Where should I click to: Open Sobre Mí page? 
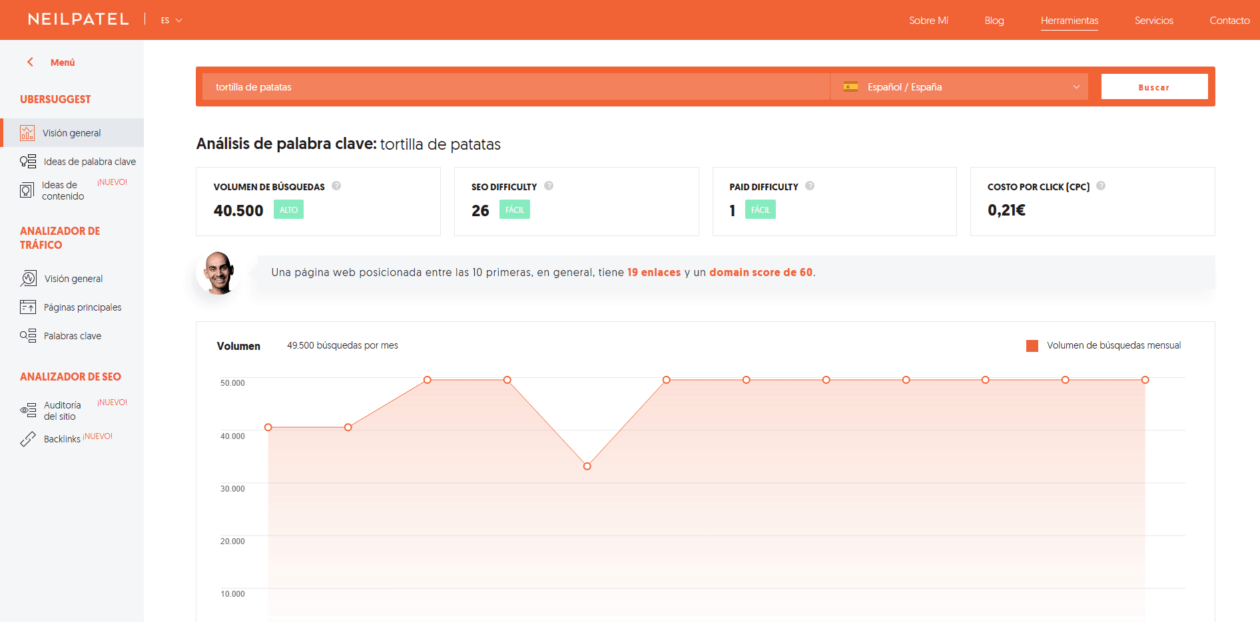[928, 21]
